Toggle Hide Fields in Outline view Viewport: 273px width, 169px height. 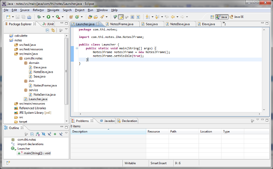coord(43,134)
